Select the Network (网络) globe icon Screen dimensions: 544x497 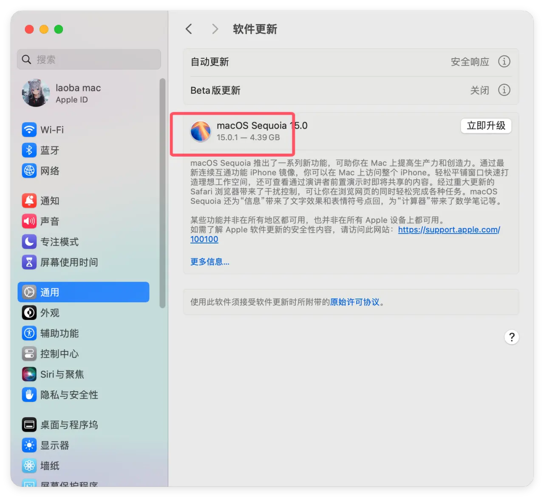pos(29,171)
